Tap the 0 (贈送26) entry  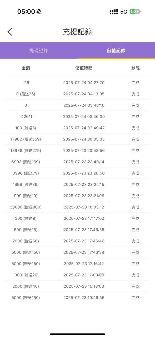point(78,94)
